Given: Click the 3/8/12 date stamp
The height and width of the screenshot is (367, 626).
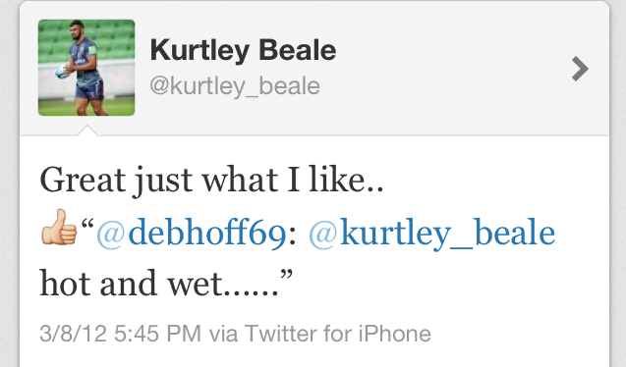Looking at the screenshot, I should (x=74, y=334).
